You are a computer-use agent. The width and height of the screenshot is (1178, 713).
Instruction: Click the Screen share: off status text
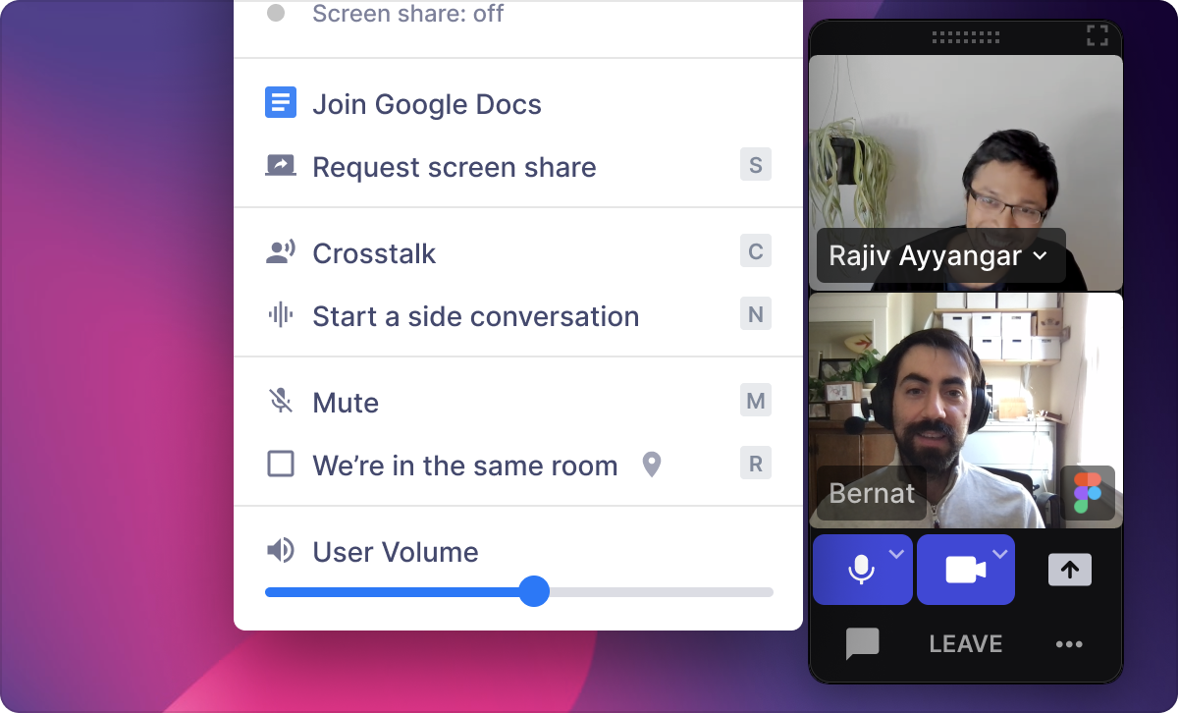[407, 14]
